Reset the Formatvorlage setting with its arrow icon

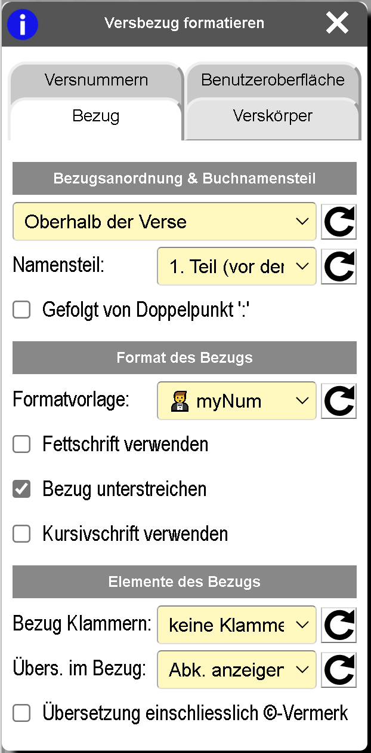(x=339, y=401)
